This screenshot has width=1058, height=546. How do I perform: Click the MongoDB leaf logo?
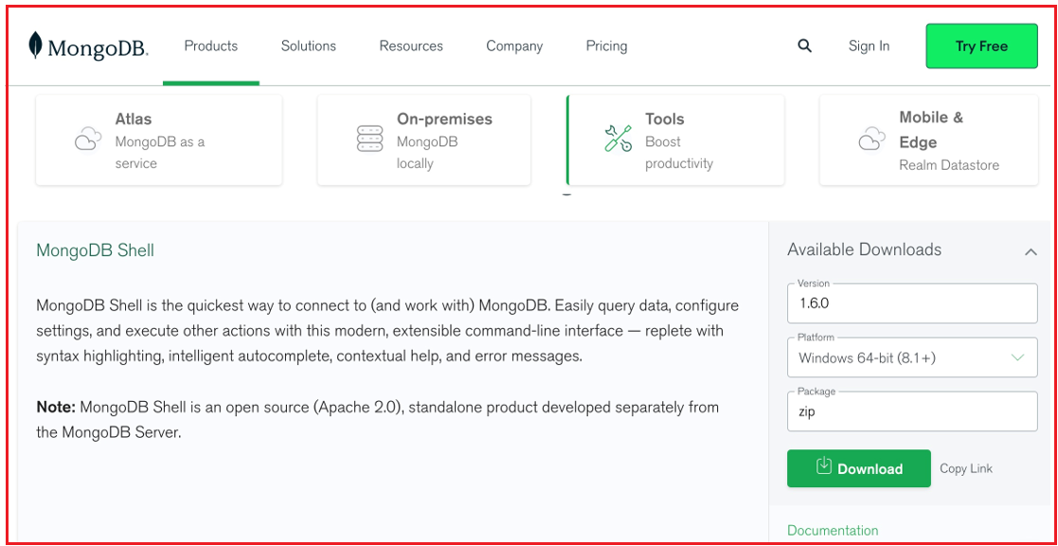(35, 45)
